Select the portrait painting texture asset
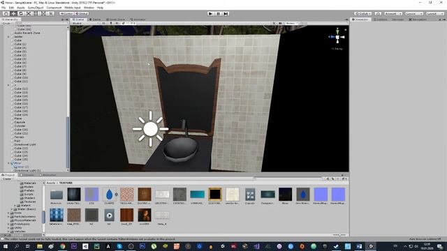The width and height of the screenshot is (447, 251). point(145,216)
